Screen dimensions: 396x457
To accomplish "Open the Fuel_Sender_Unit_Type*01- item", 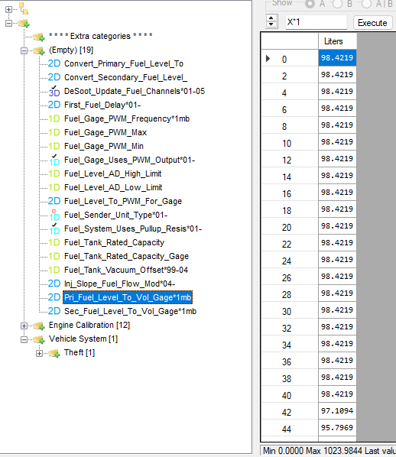I will 115,215.
